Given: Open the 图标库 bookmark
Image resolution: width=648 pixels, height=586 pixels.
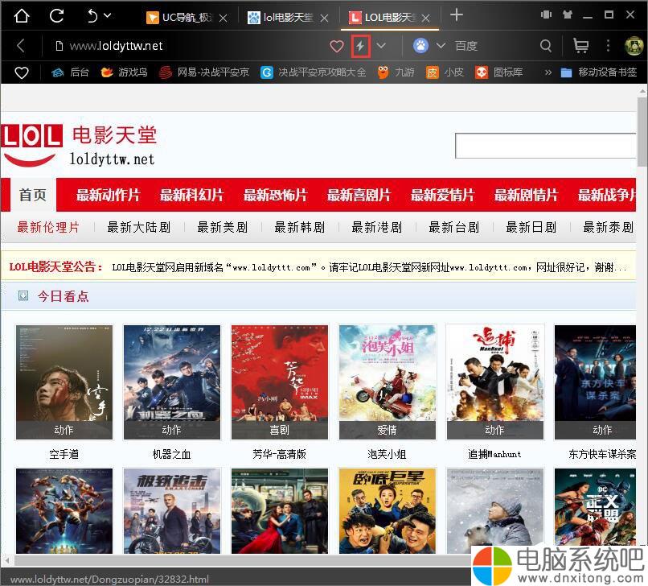Looking at the screenshot, I should click(498, 72).
